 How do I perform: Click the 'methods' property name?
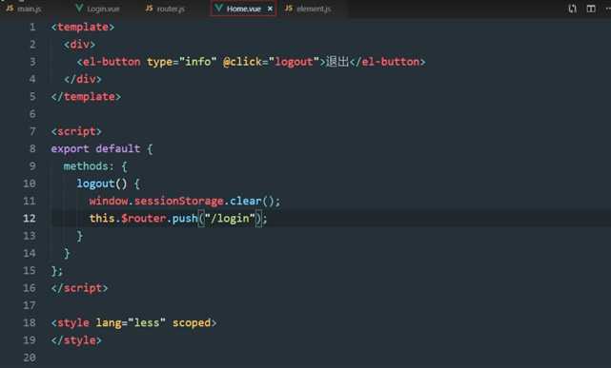click(x=86, y=166)
